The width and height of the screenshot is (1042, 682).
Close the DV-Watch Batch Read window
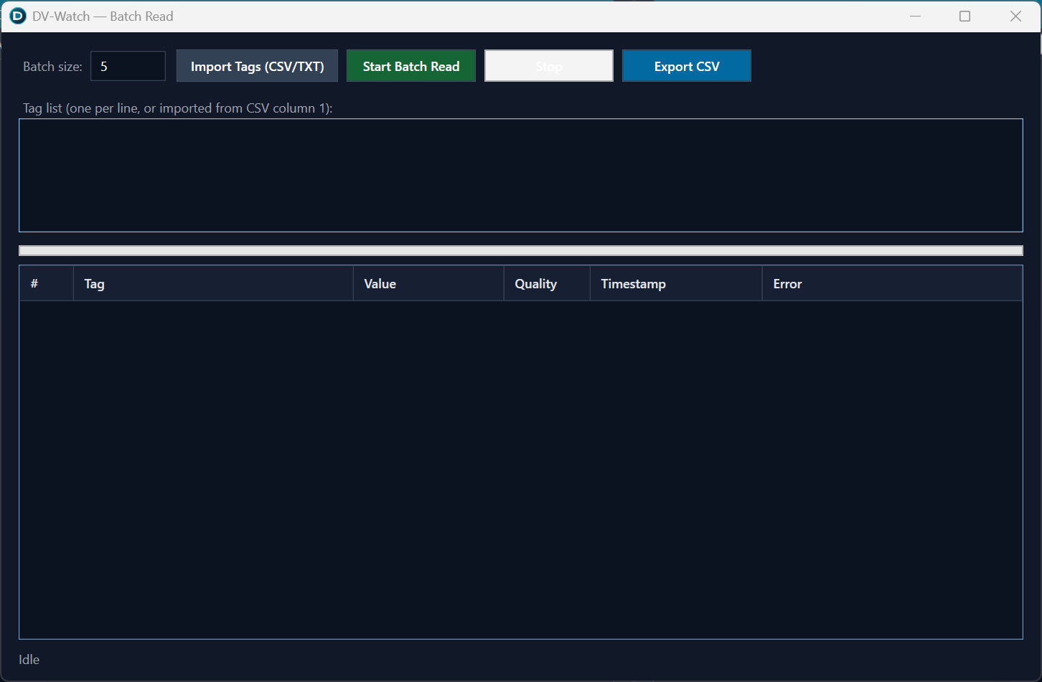click(1015, 16)
